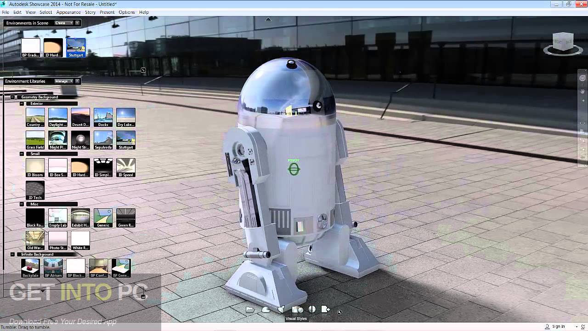This screenshot has width=588, height=331.
Task: Click the Visual Styles icon
Action: click(x=297, y=310)
